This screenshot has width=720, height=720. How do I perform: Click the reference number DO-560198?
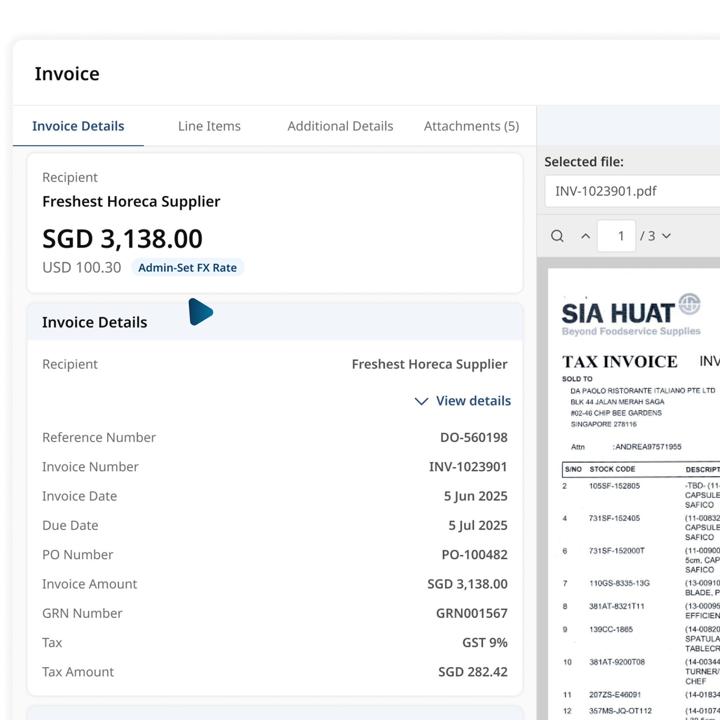tap(474, 437)
